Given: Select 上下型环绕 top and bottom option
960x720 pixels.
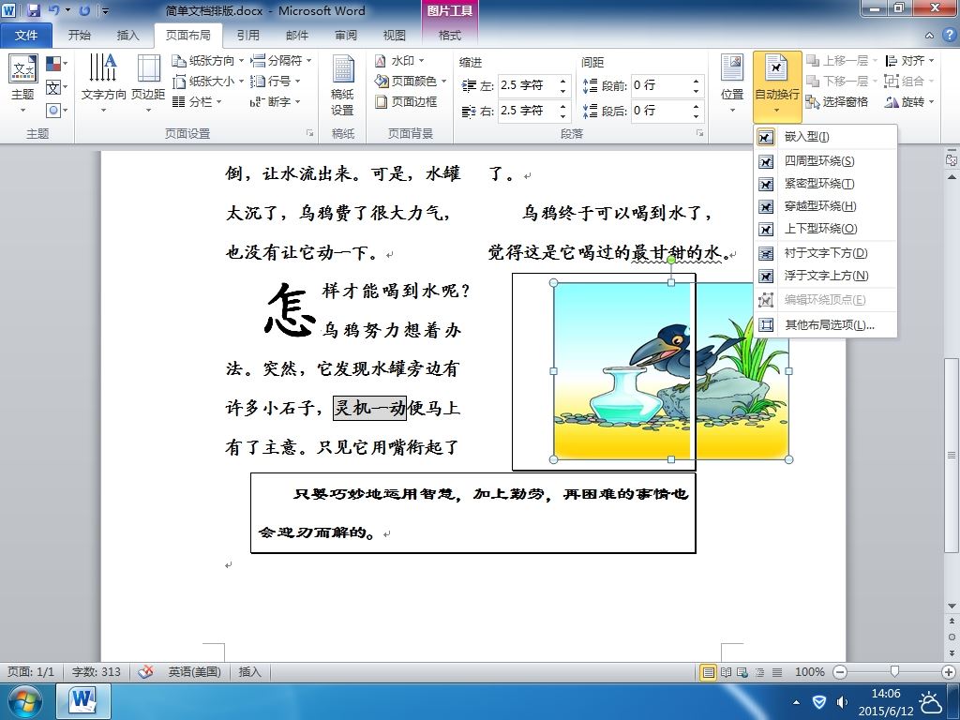Looking at the screenshot, I should tap(825, 229).
